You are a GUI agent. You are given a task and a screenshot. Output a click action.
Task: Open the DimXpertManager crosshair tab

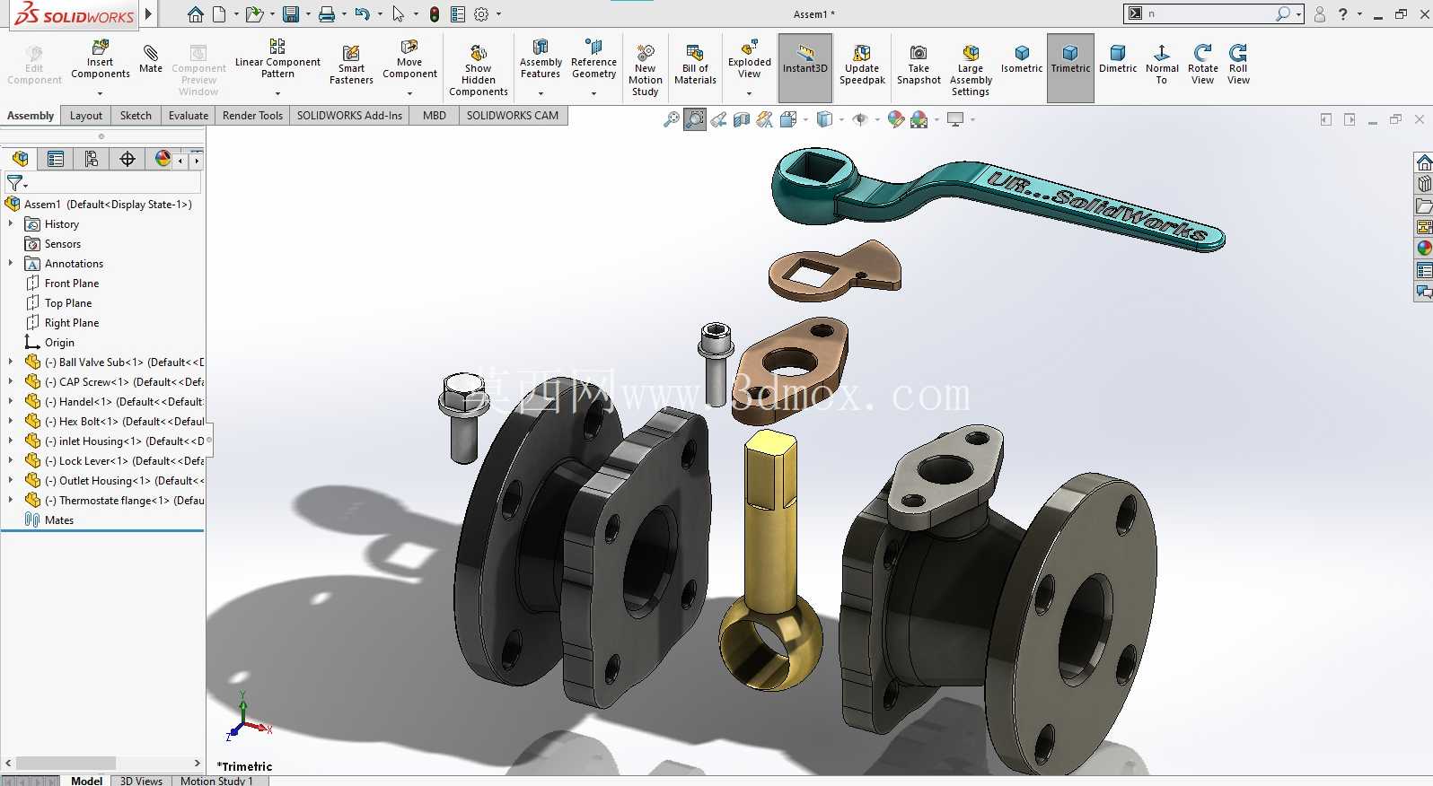click(127, 159)
